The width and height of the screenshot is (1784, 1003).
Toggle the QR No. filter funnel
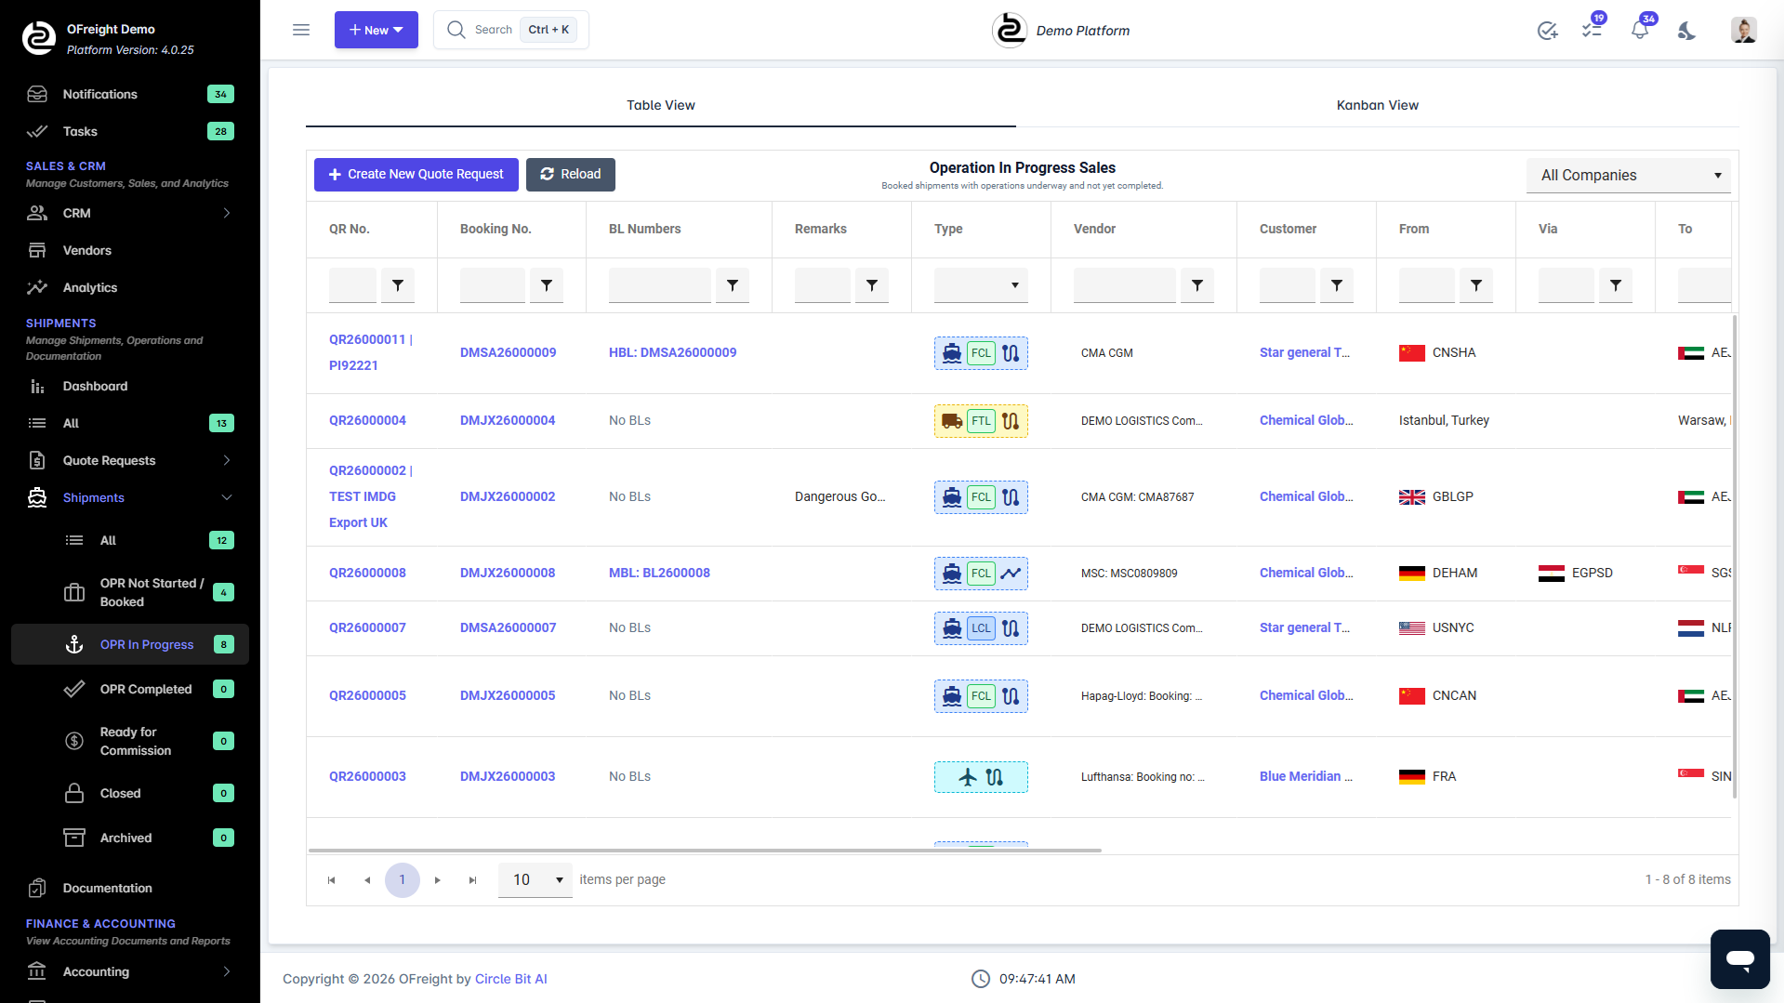[398, 285]
